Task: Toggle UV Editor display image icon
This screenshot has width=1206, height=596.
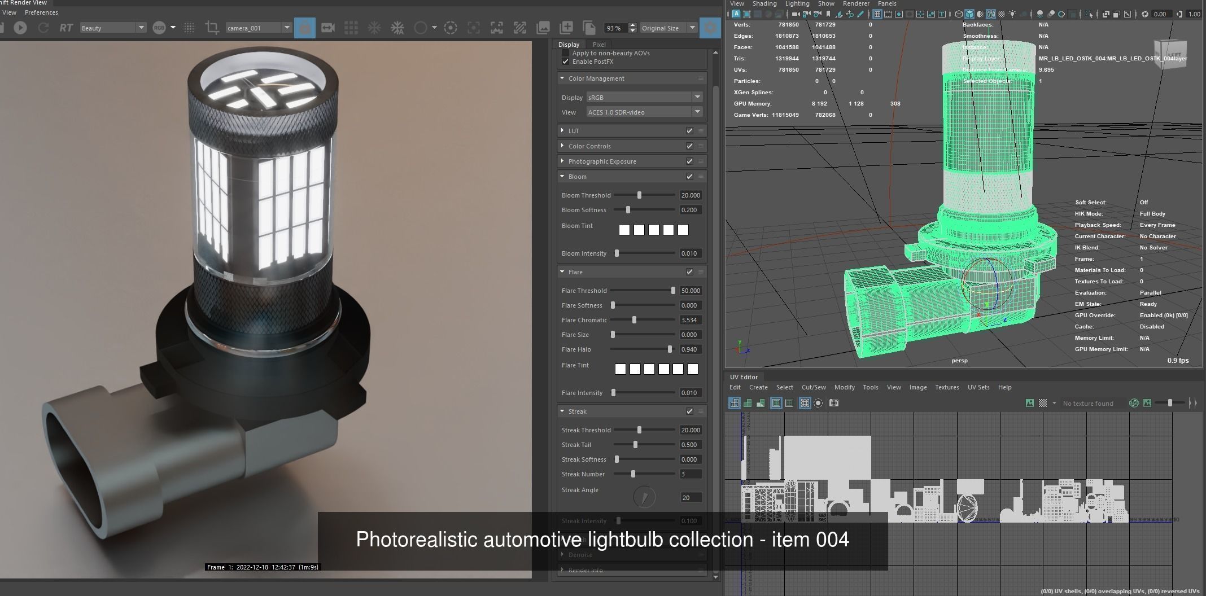Action: click(1030, 403)
